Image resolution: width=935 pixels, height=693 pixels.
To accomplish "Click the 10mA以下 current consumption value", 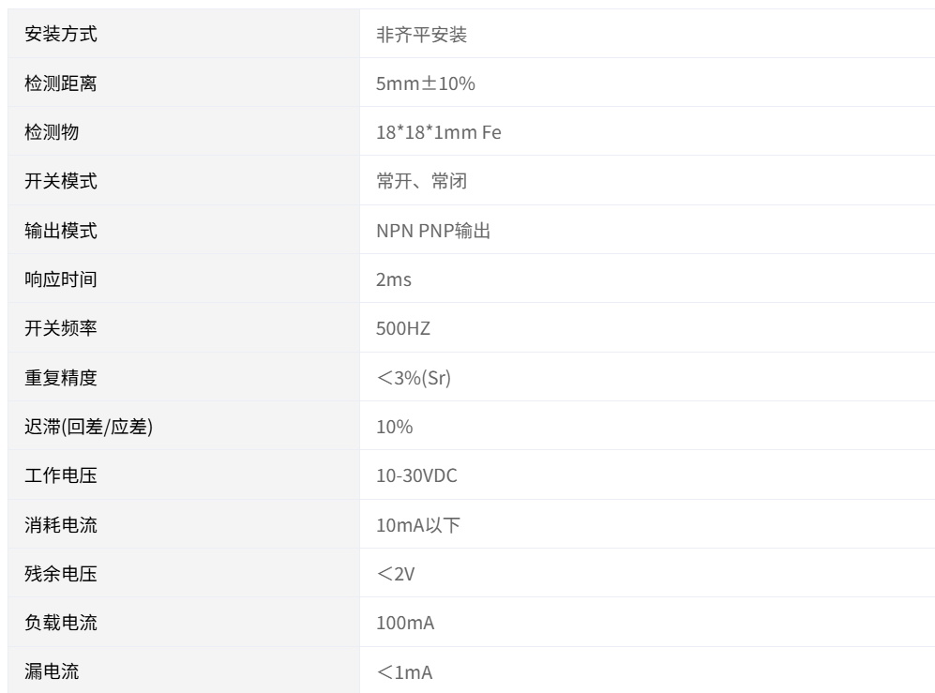I will pyautogui.click(x=417, y=525).
